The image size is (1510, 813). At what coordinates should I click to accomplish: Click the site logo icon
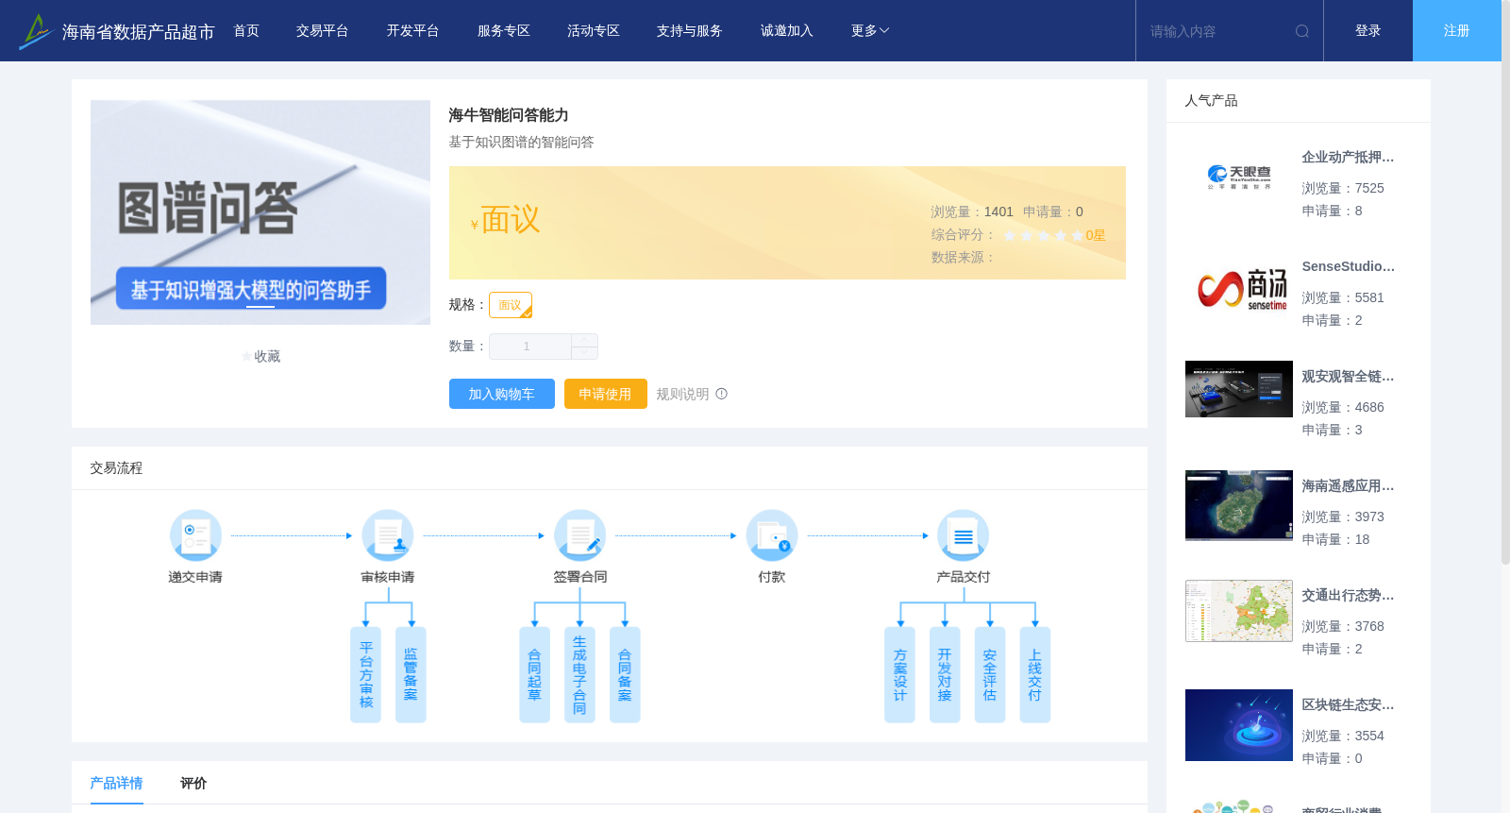tap(35, 31)
